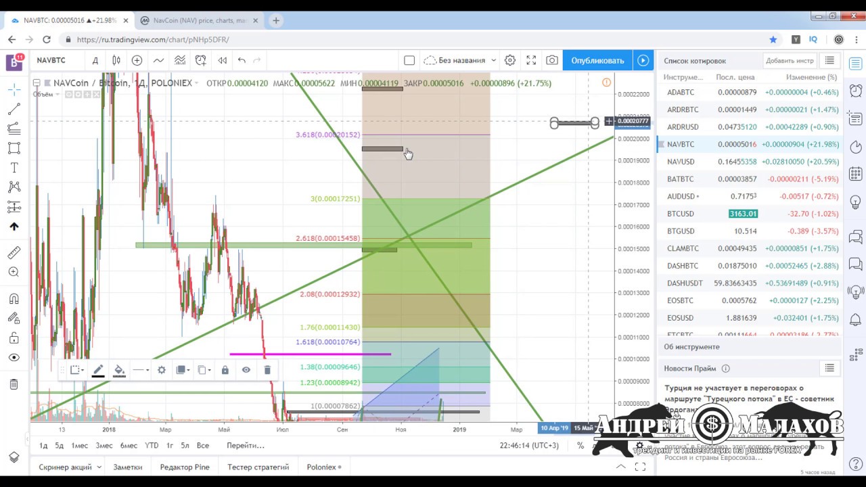Open the Заметки tab

tap(128, 467)
